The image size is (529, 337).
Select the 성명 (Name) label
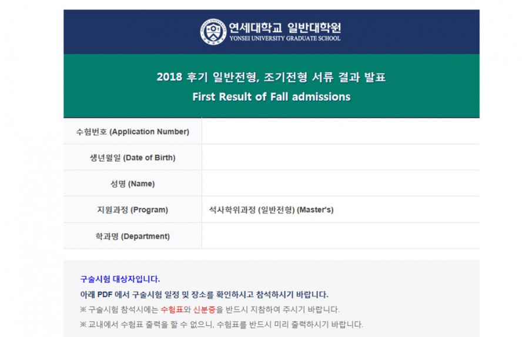pos(133,183)
